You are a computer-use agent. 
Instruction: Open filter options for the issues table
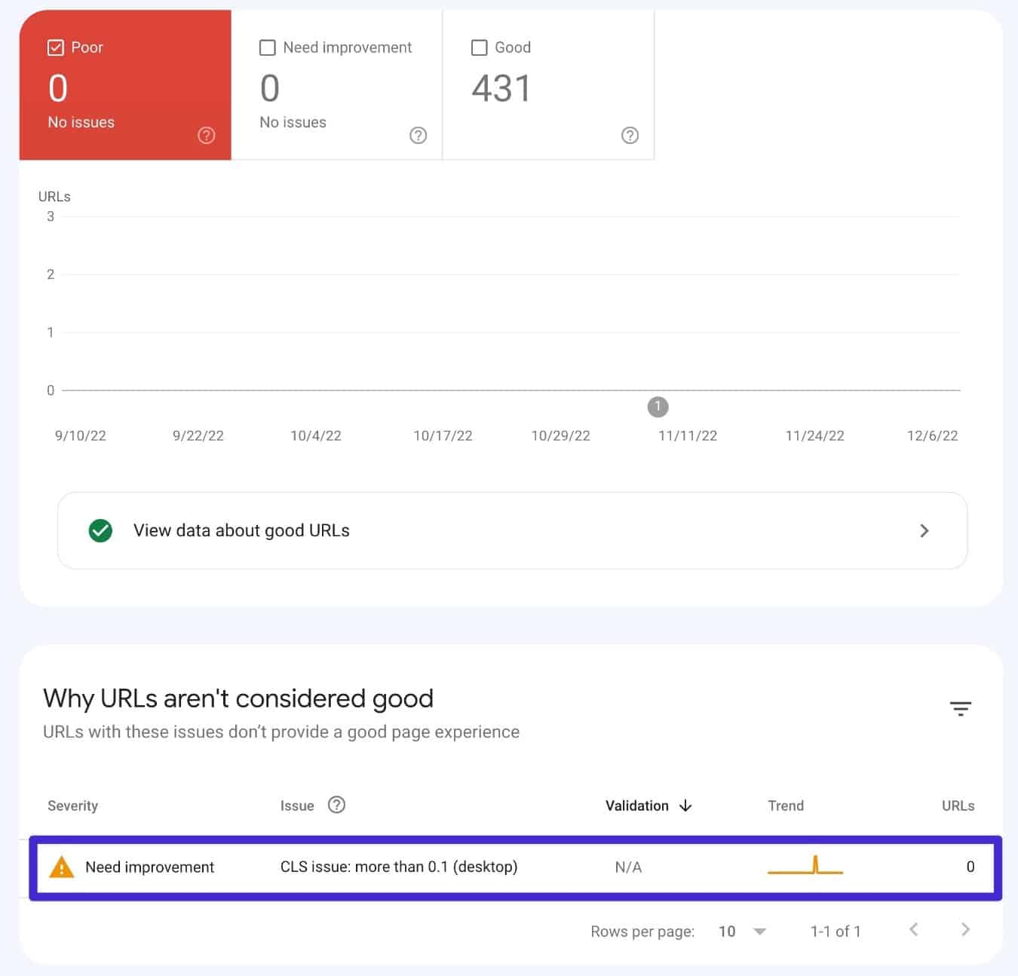pos(961,709)
